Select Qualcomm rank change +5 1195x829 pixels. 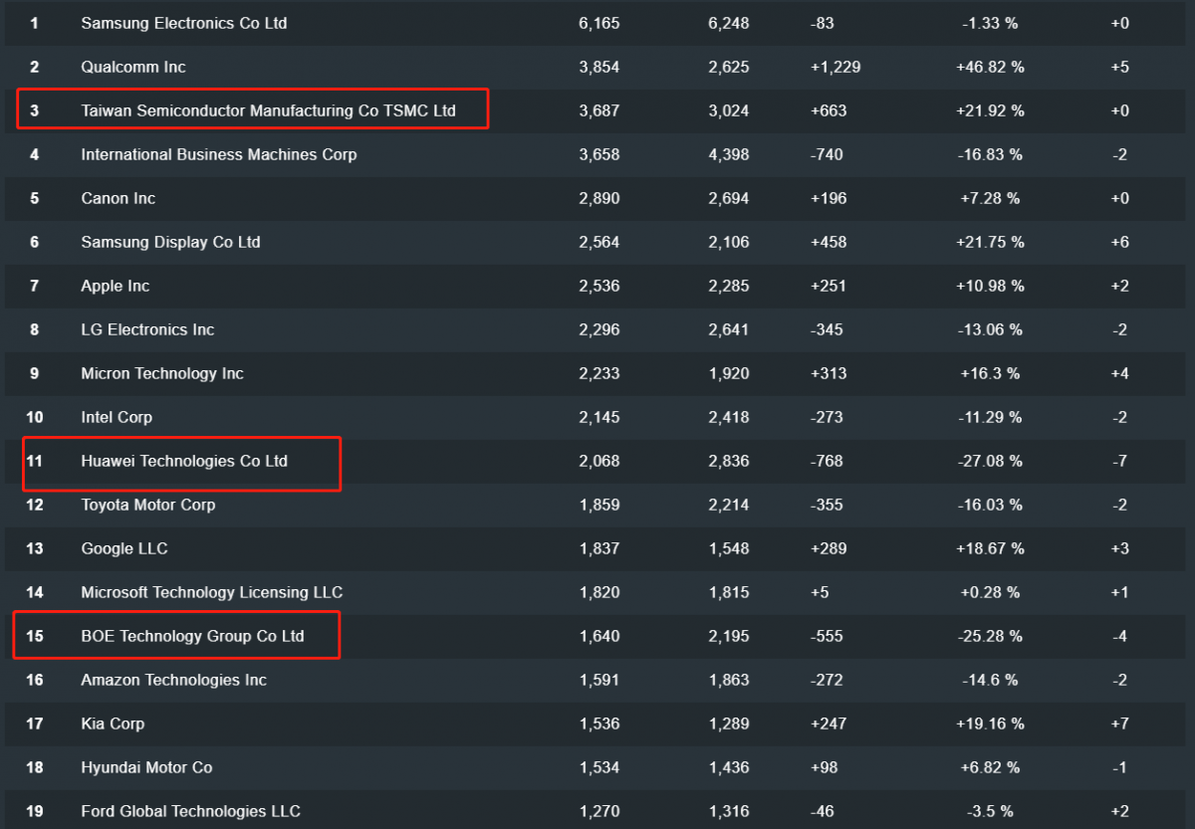click(x=1119, y=67)
